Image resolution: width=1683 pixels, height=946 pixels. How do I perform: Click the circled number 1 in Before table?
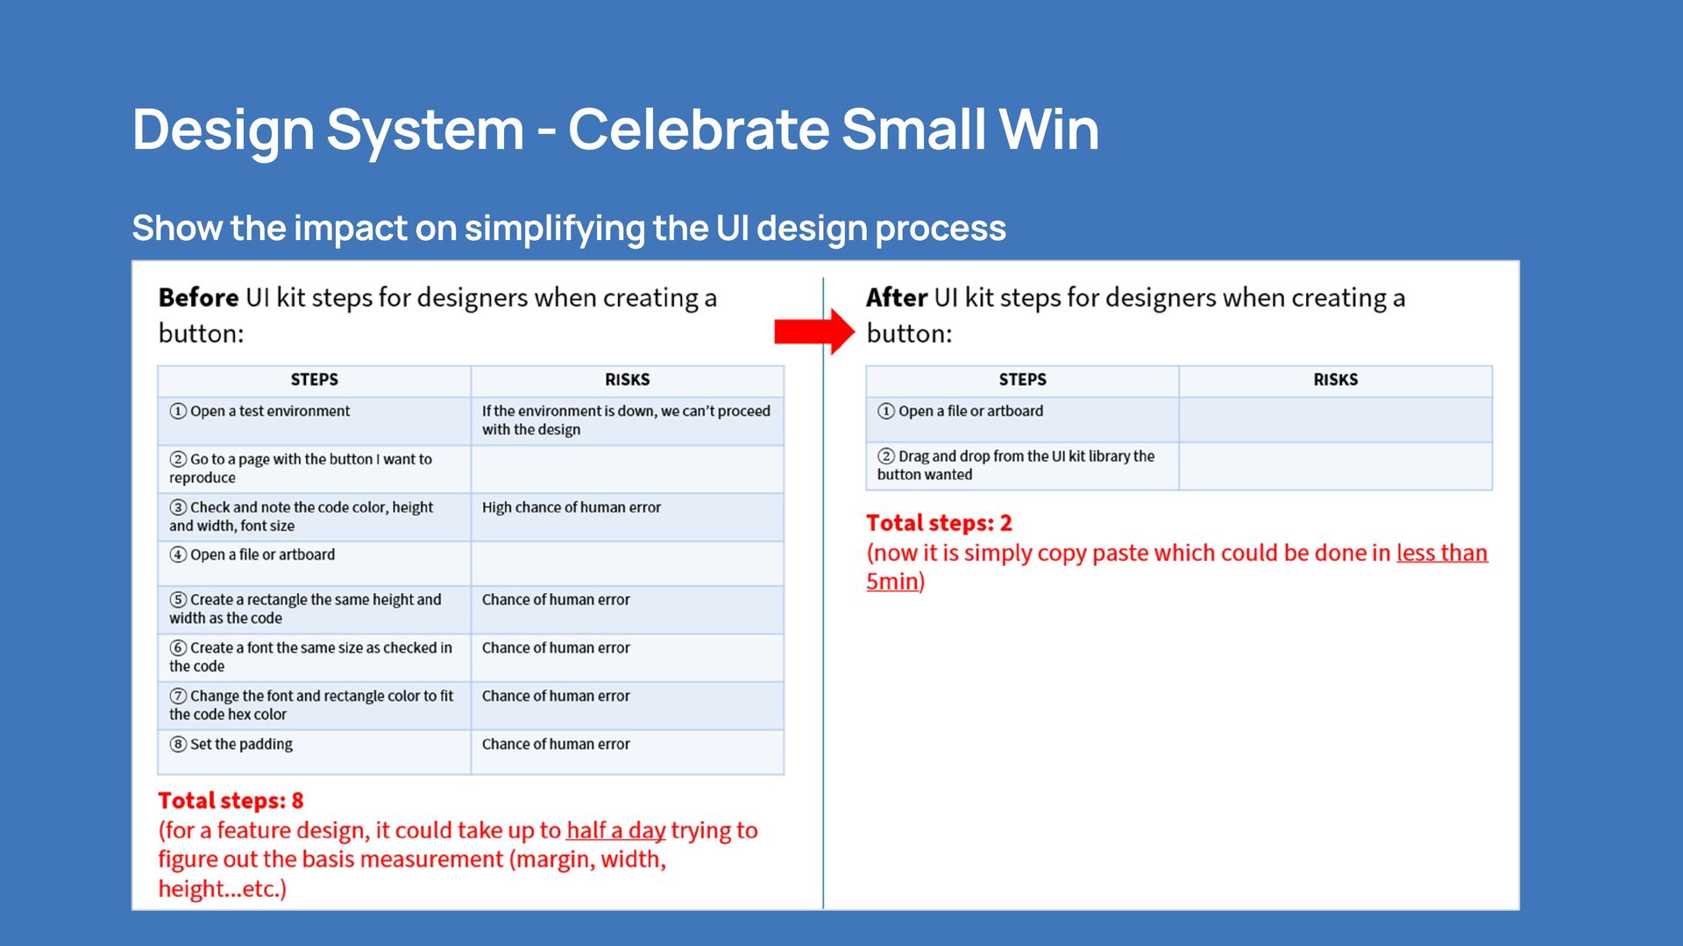(178, 411)
